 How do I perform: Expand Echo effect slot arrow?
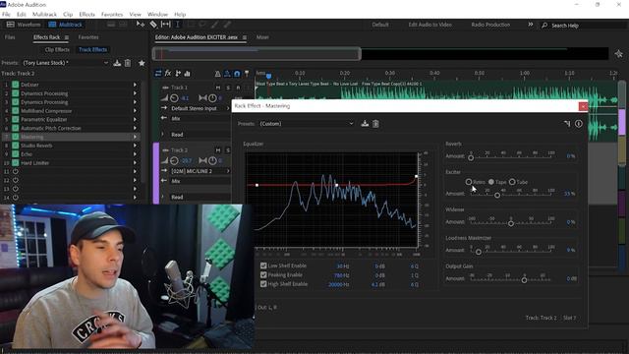136,154
